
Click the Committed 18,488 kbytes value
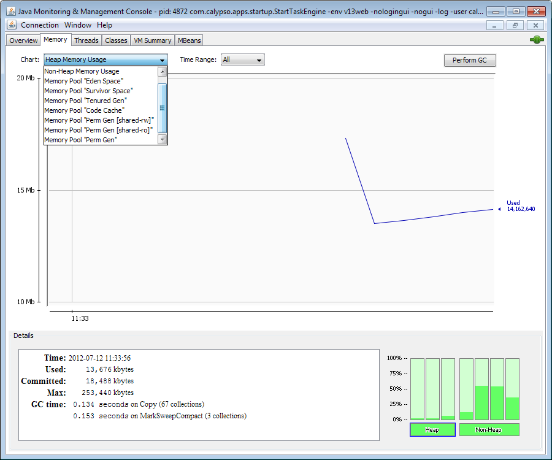(x=110, y=381)
